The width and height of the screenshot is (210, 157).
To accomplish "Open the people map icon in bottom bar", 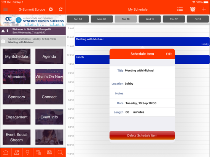I will pyautogui.click(x=17, y=152).
